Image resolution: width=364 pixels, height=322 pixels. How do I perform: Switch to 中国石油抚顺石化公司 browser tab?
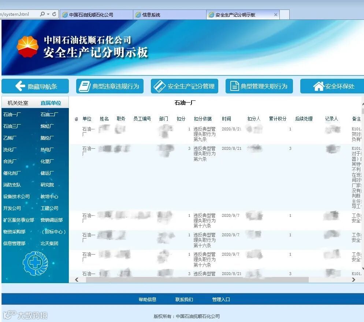coord(96,15)
